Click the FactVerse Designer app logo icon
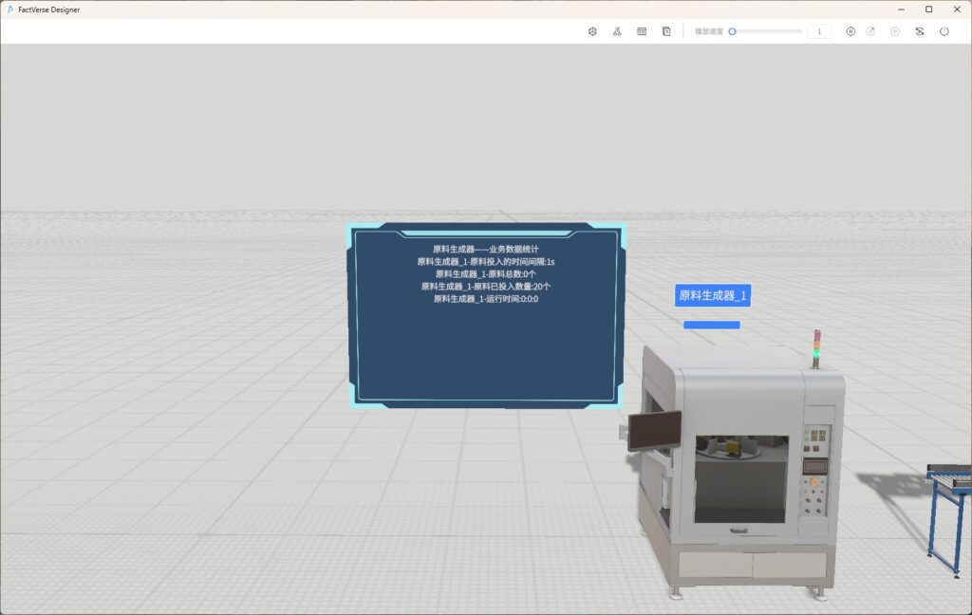972x615 pixels. [x=9, y=9]
